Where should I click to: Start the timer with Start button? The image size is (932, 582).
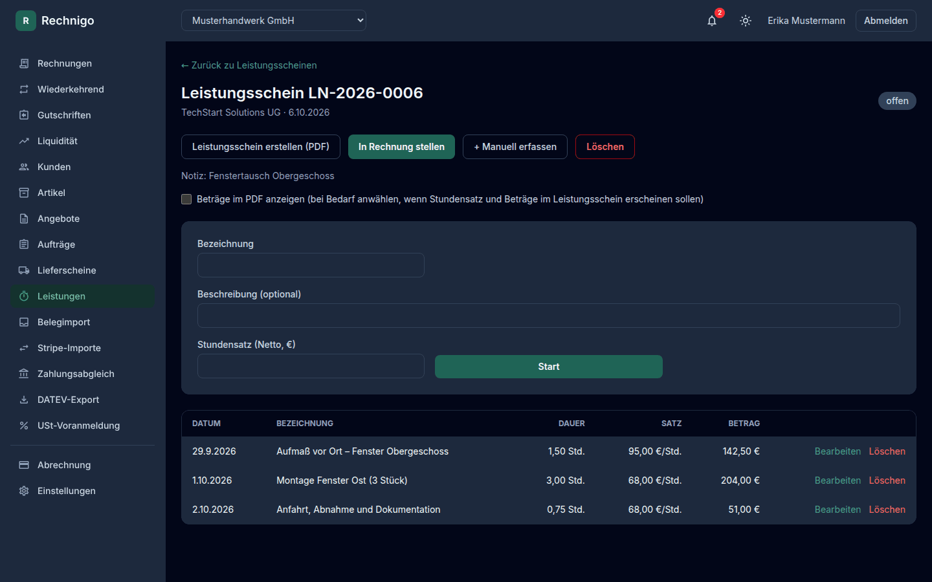(x=549, y=367)
